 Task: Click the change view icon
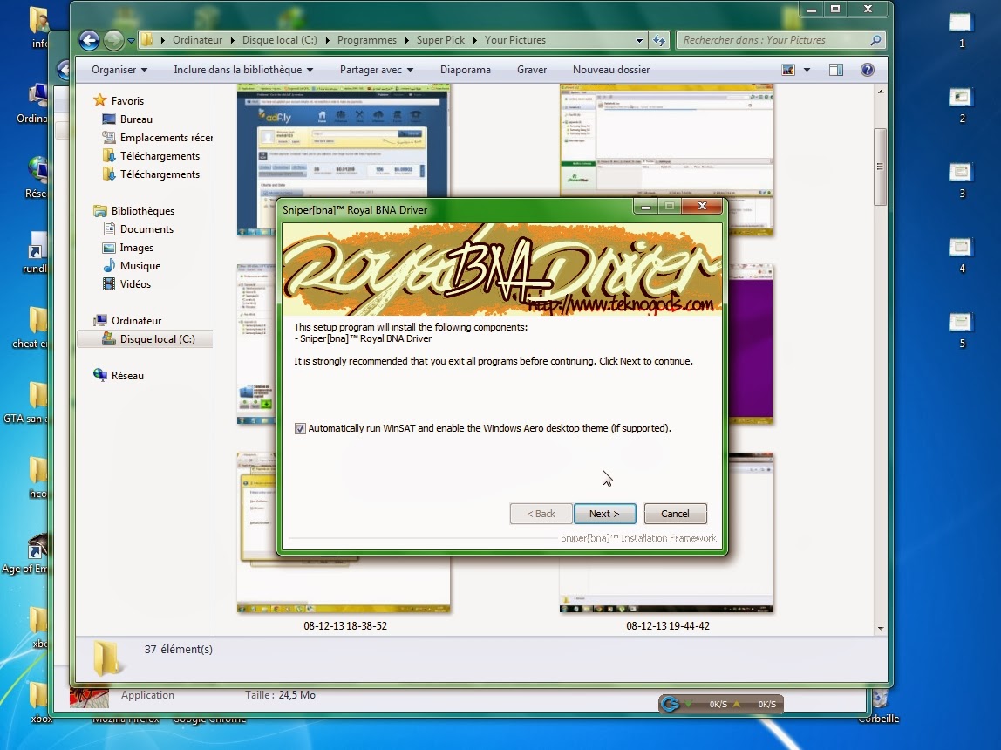pos(788,70)
